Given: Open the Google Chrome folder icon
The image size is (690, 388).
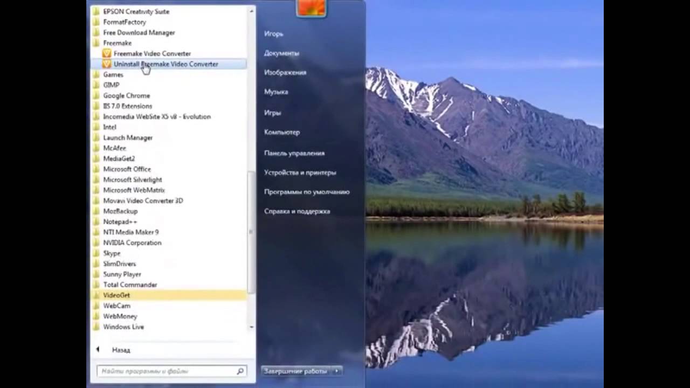Looking at the screenshot, I should pos(96,95).
